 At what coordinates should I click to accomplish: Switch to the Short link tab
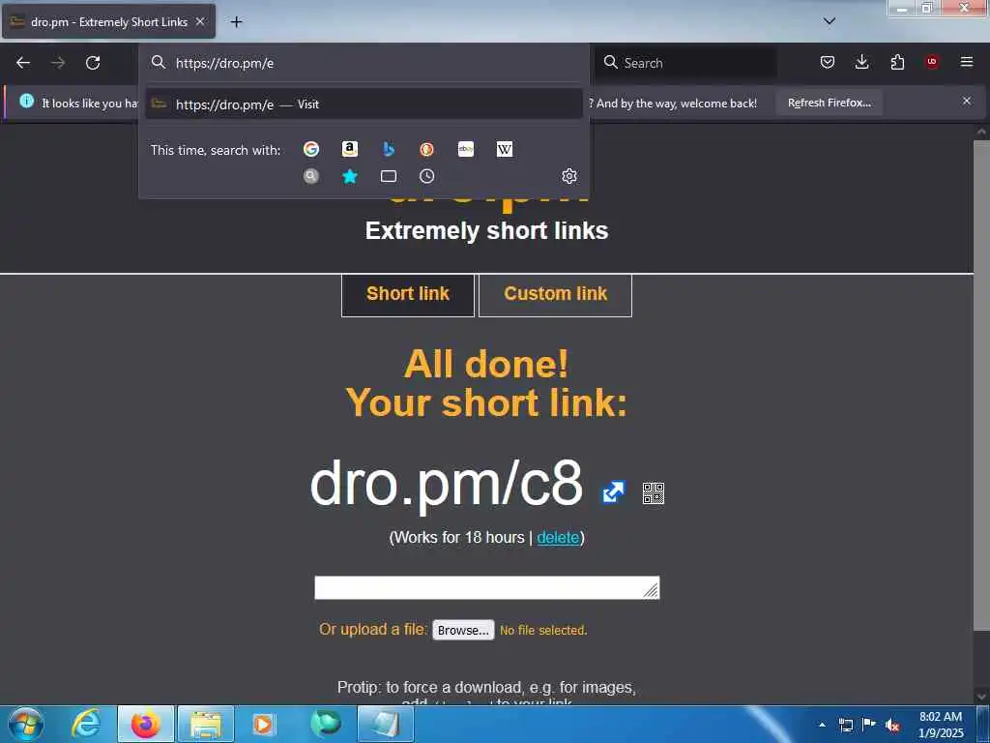click(x=408, y=294)
